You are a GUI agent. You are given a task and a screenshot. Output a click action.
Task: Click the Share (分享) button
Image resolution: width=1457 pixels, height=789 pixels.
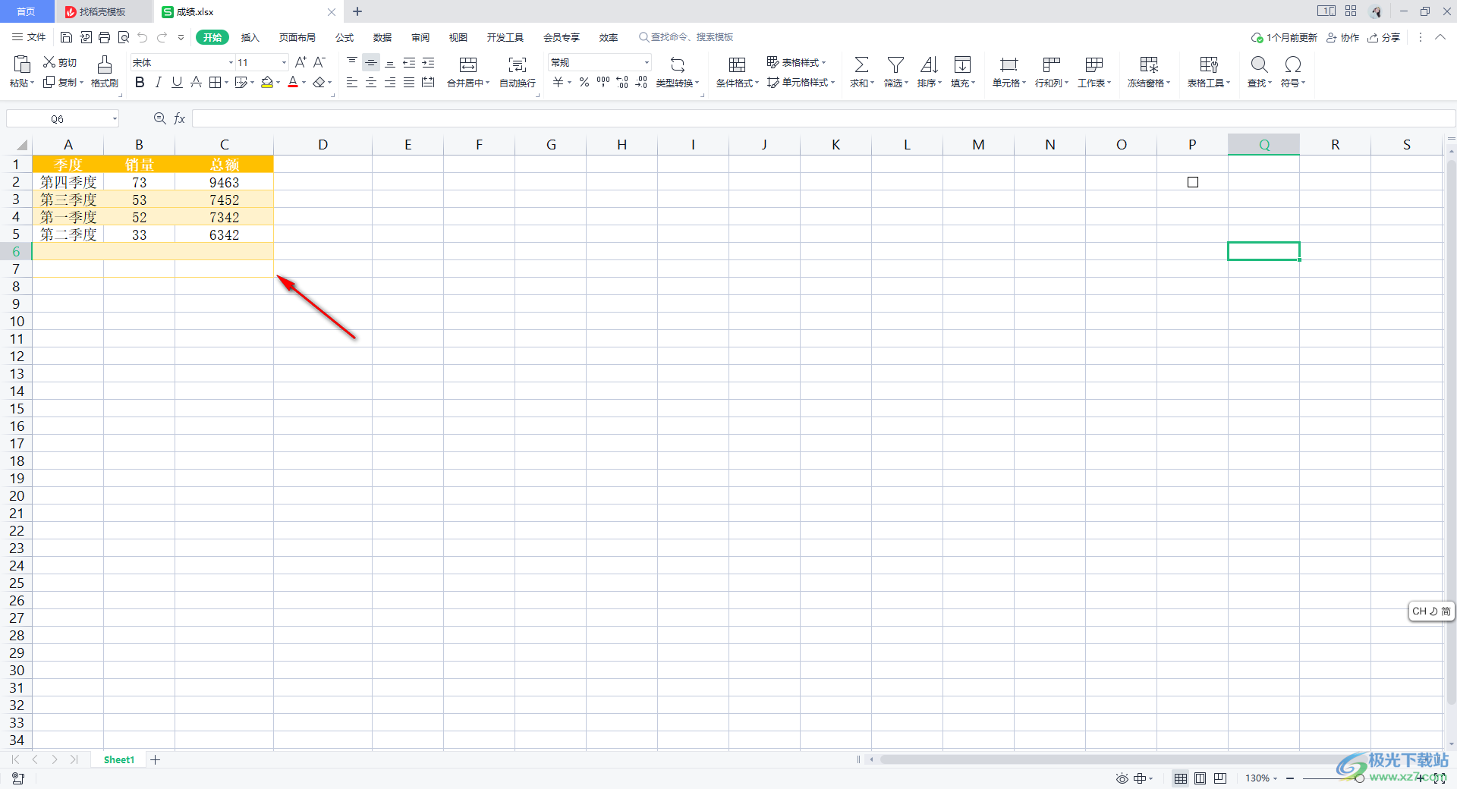[1383, 37]
